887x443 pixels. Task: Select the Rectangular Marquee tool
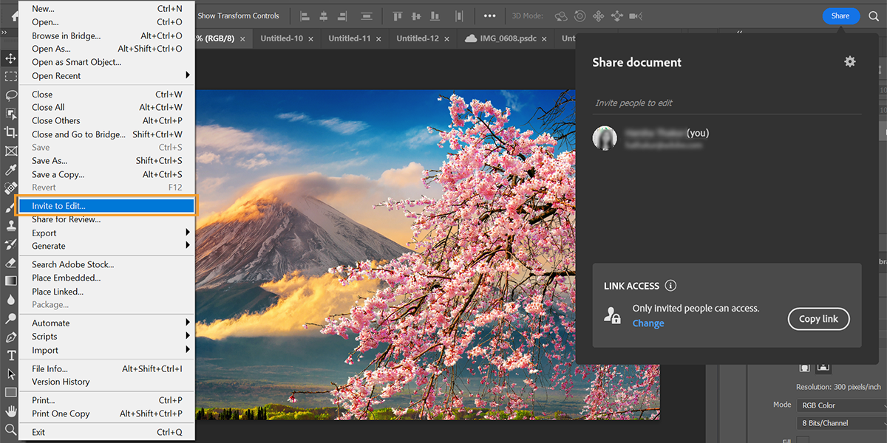[10, 77]
